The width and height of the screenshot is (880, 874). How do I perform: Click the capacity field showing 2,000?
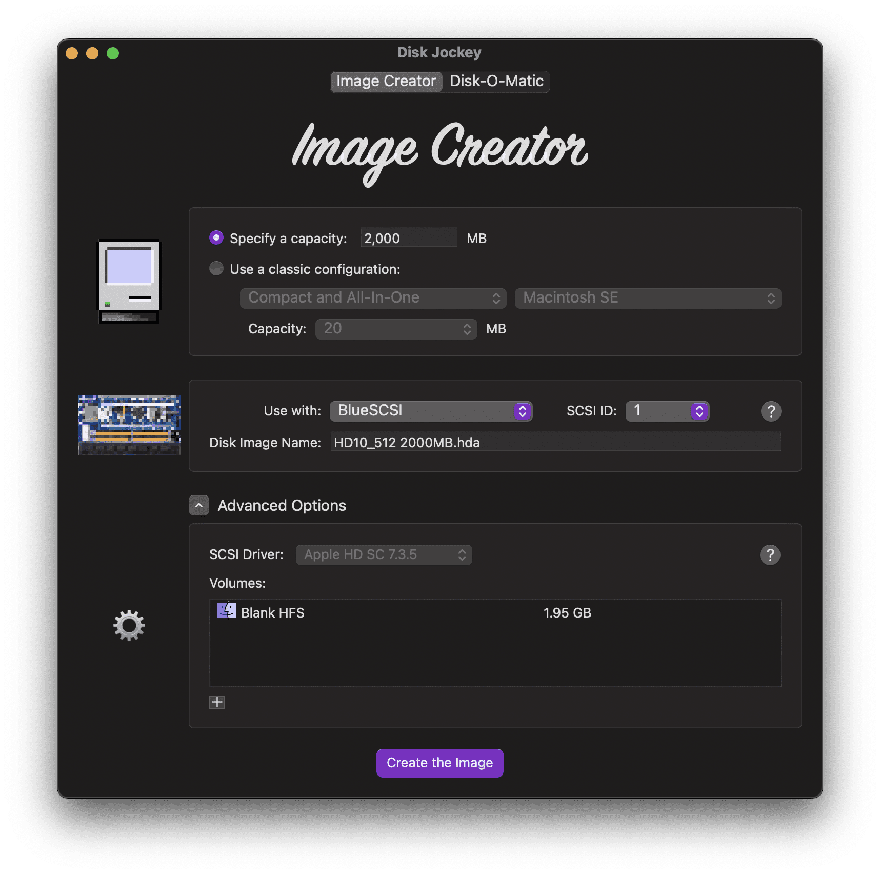409,237
